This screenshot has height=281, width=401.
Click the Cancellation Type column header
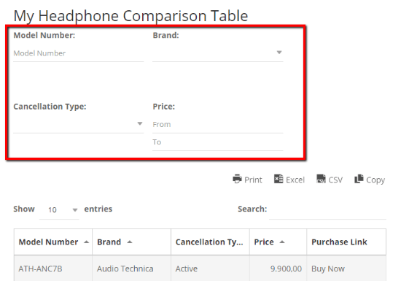tap(210, 242)
